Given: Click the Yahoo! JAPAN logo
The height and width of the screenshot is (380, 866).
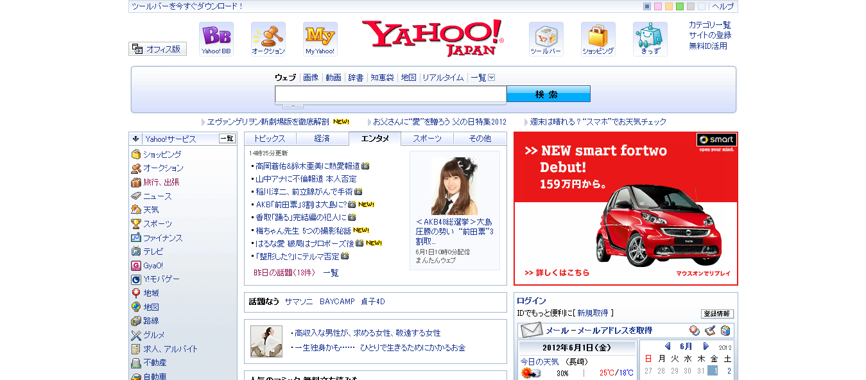Looking at the screenshot, I should [x=433, y=38].
